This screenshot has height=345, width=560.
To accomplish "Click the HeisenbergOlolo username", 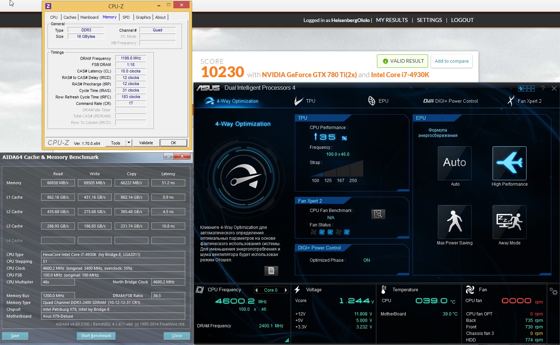I will point(351,20).
